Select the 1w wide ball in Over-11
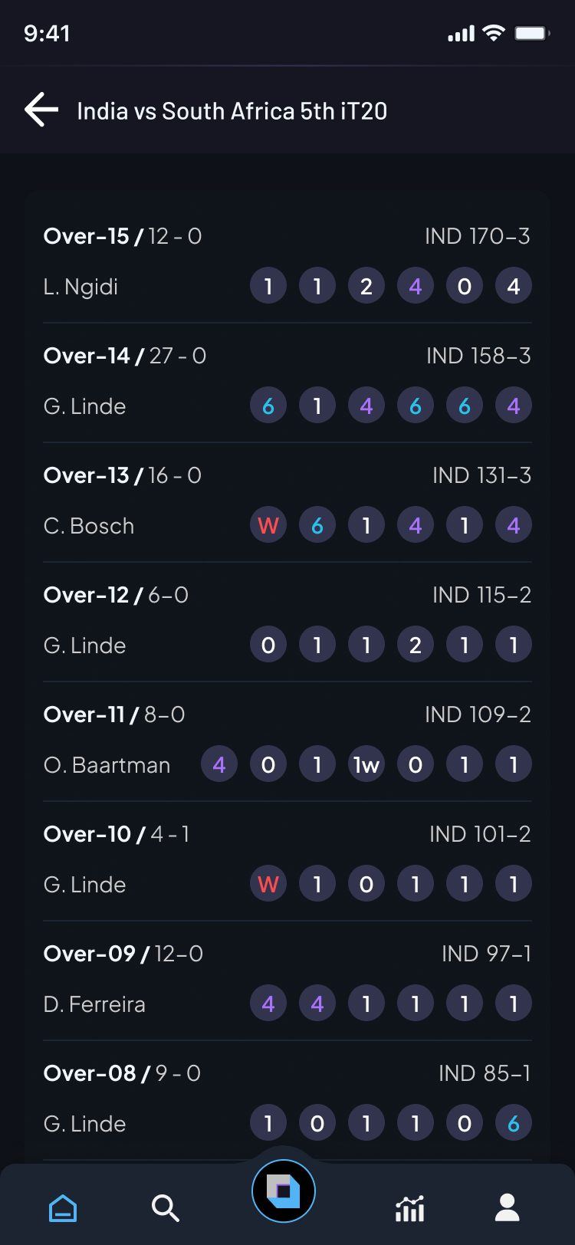 click(x=366, y=765)
